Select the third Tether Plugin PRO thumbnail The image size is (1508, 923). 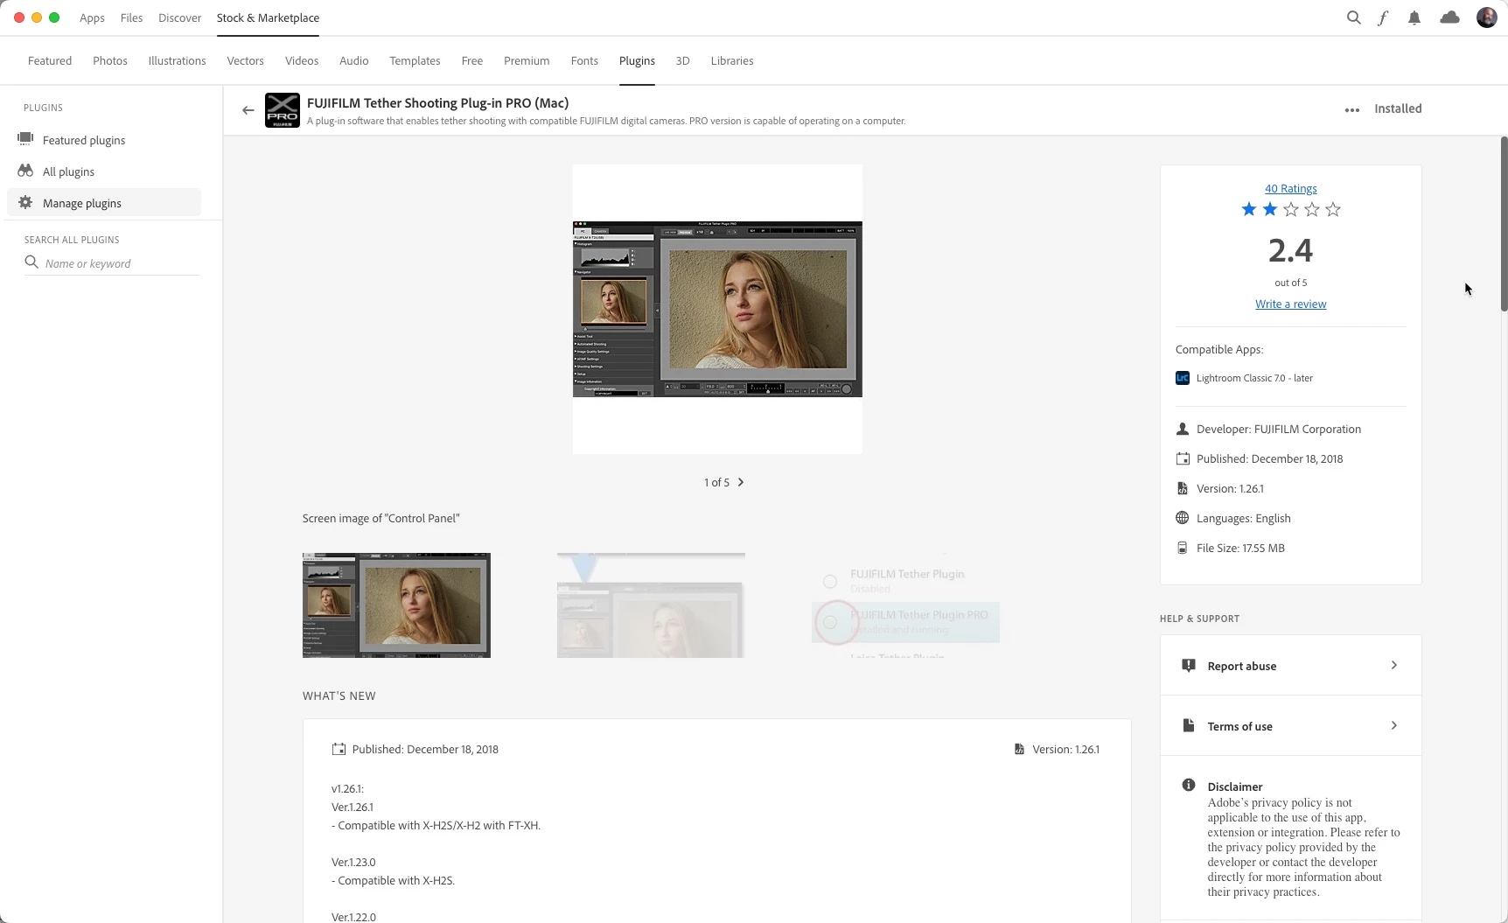905,605
